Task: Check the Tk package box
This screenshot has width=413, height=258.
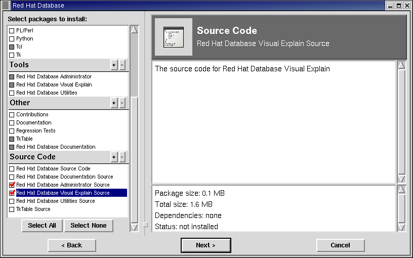Action: 12,55
